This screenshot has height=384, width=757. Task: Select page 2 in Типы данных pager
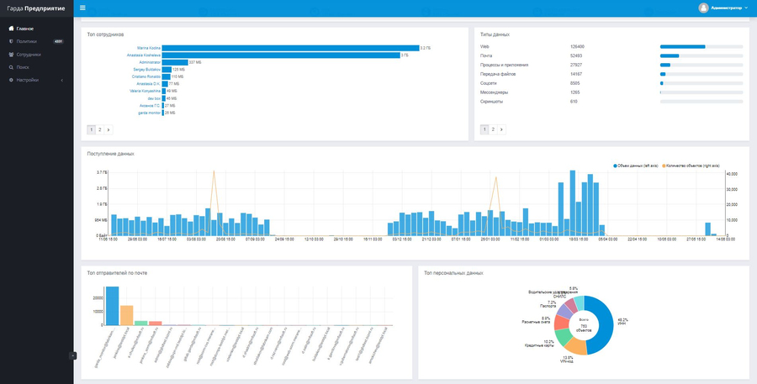click(493, 129)
